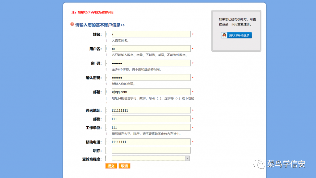This screenshot has height=178, width=316.
Task: Edit the 通讯地址 address field
Action: [148, 110]
